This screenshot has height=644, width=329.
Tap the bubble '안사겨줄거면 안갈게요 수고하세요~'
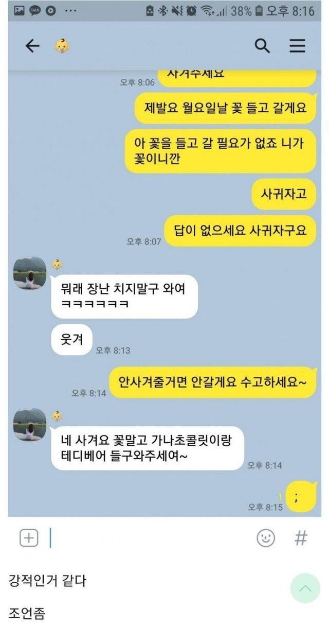click(x=213, y=382)
